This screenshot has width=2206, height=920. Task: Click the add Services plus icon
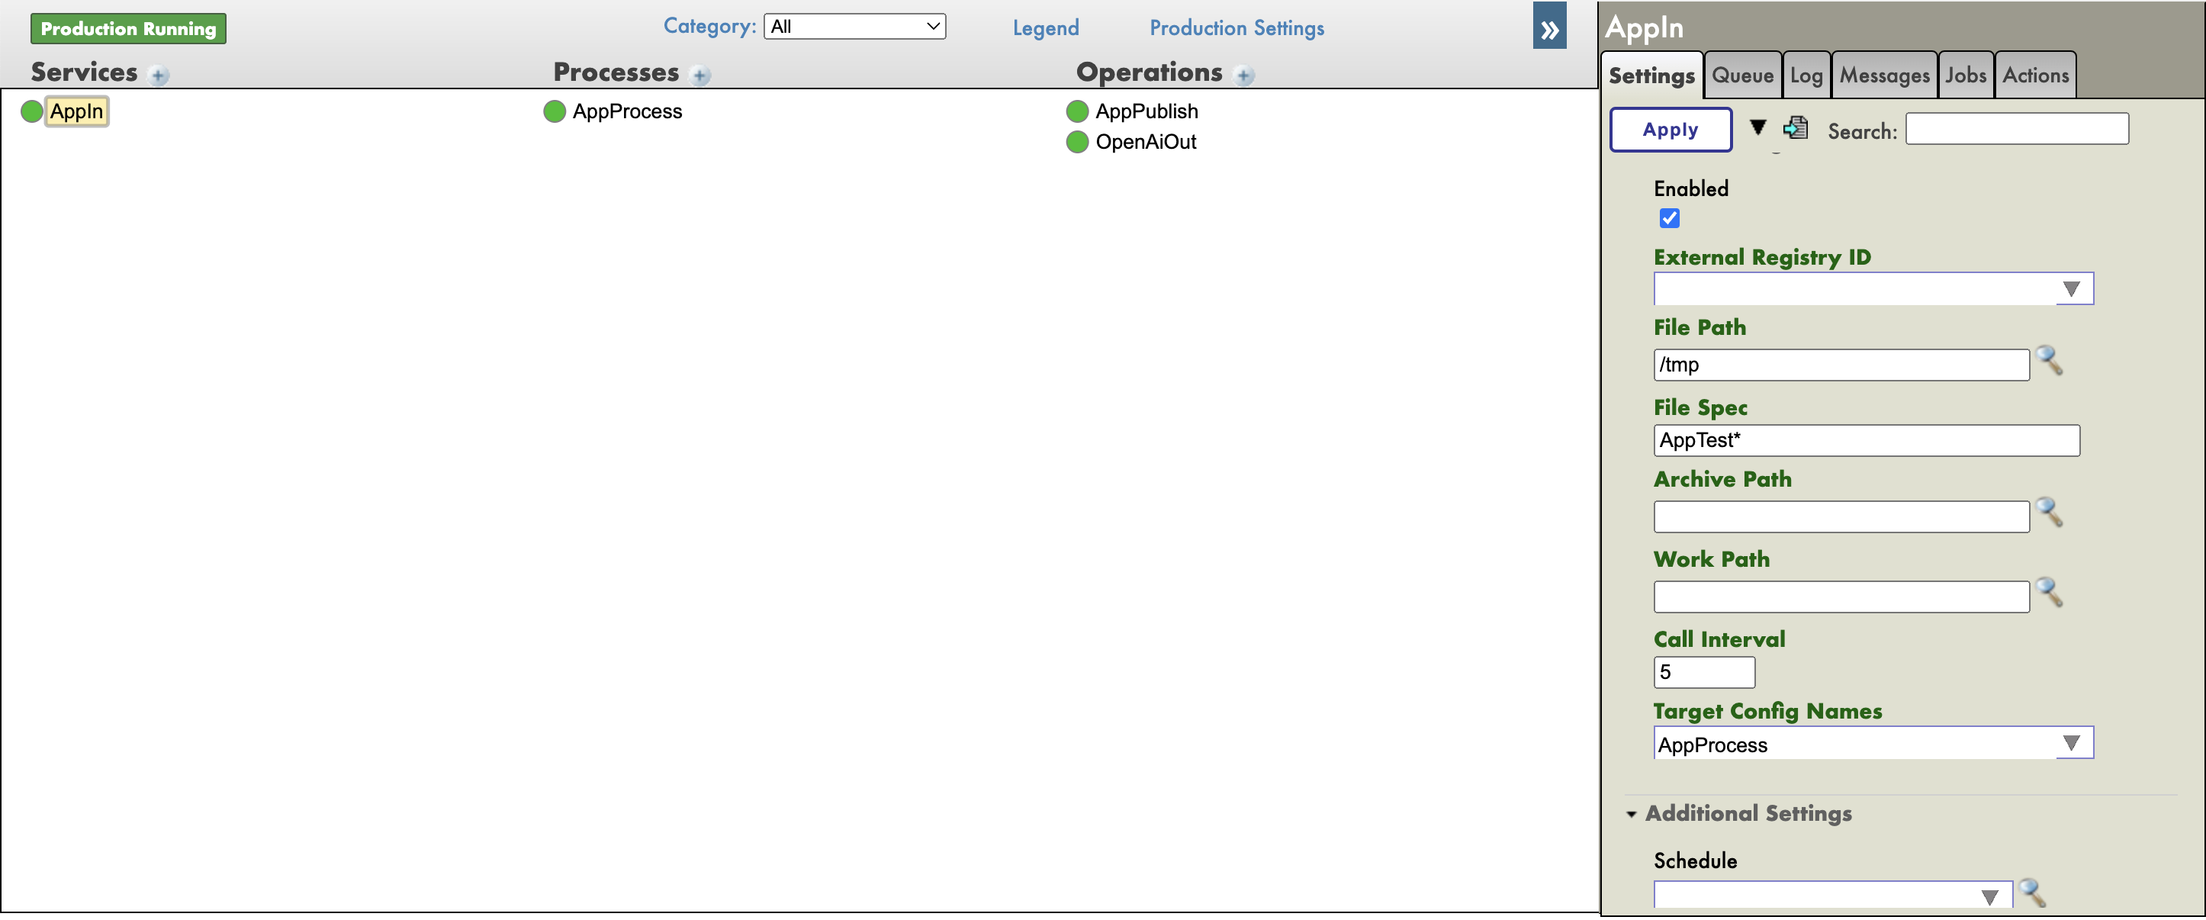[x=159, y=76]
